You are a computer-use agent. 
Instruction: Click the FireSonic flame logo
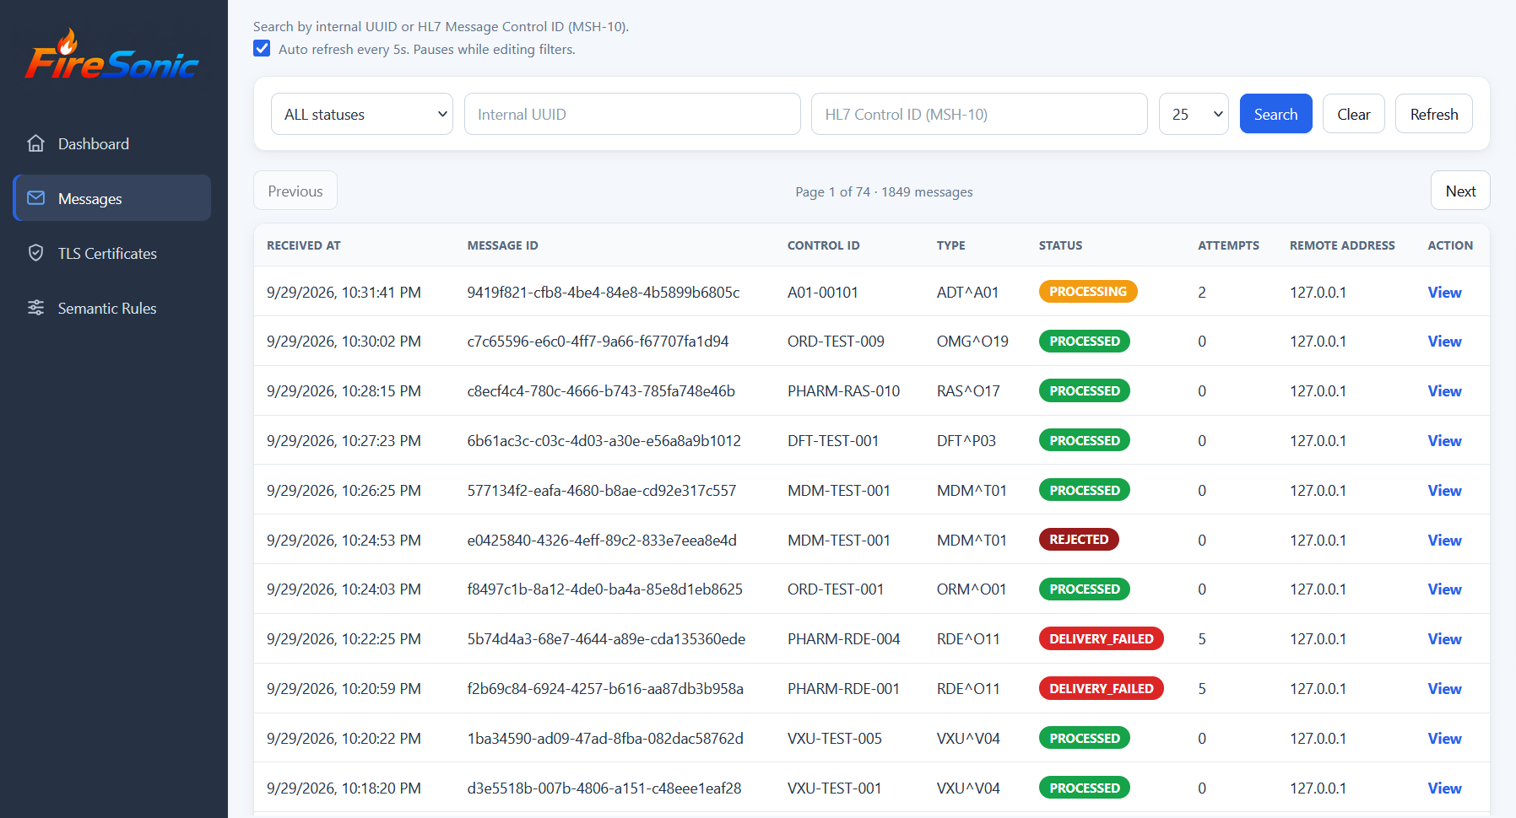pyautogui.click(x=111, y=55)
